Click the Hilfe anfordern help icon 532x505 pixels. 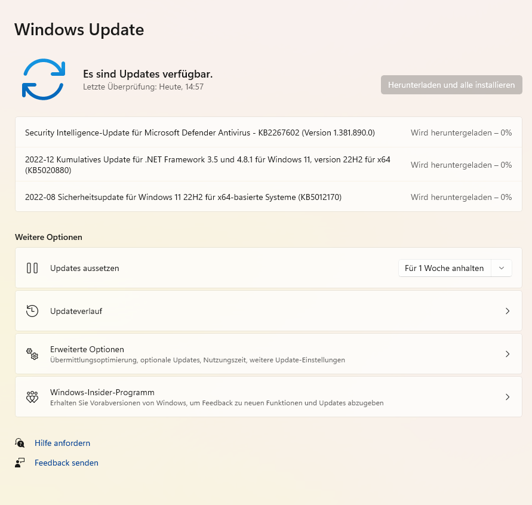[x=20, y=443]
